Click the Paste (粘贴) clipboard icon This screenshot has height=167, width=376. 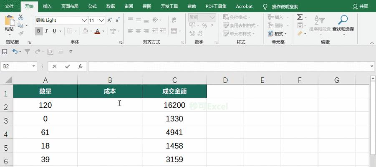click(x=9, y=20)
